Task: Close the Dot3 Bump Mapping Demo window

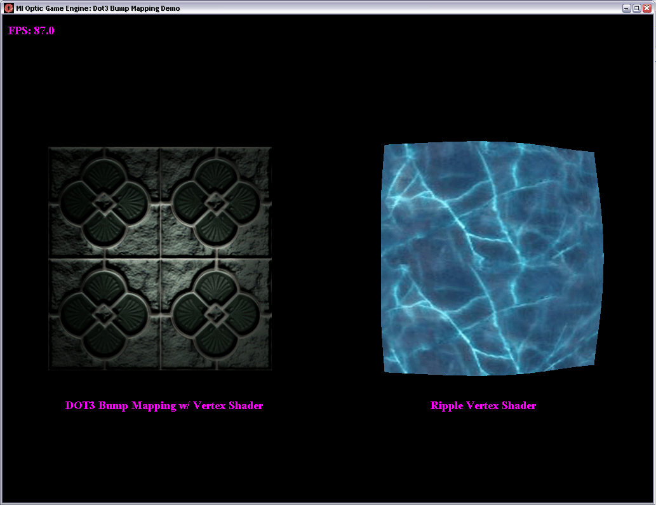Action: coord(646,8)
